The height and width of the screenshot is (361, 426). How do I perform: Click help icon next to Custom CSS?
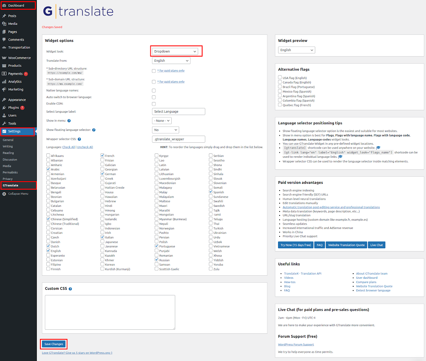coord(70,289)
